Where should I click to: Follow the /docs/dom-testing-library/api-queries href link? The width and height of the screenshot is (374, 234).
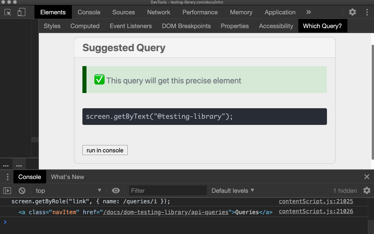tap(166, 212)
